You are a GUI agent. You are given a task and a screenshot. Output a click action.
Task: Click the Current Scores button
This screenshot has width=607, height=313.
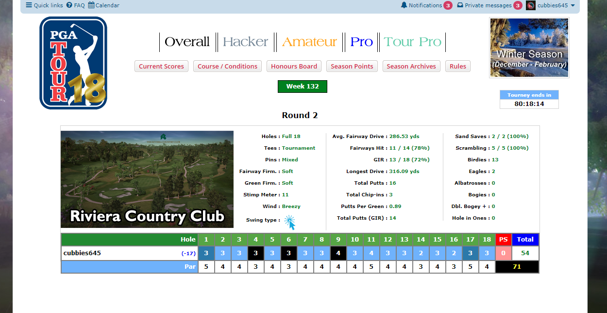tap(161, 66)
